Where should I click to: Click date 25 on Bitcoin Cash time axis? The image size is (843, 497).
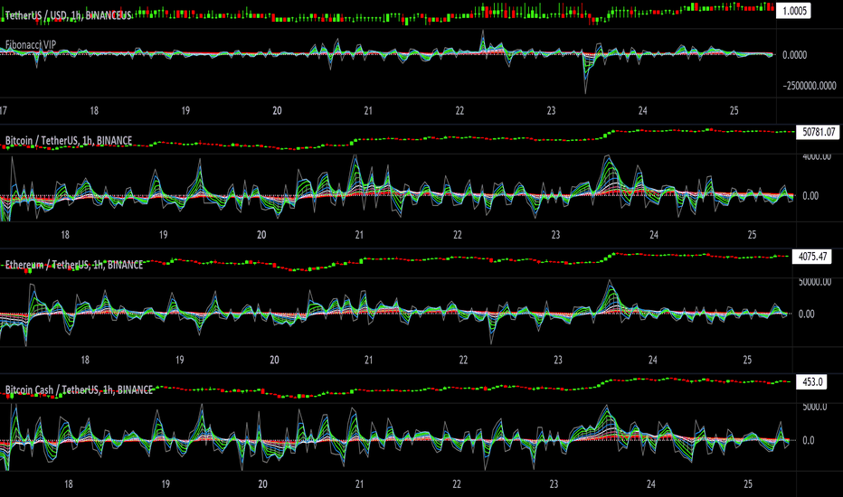pos(748,484)
